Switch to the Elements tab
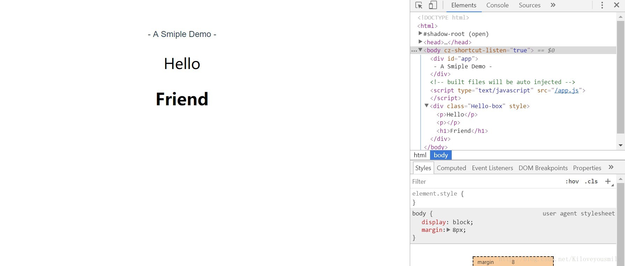 point(464,5)
